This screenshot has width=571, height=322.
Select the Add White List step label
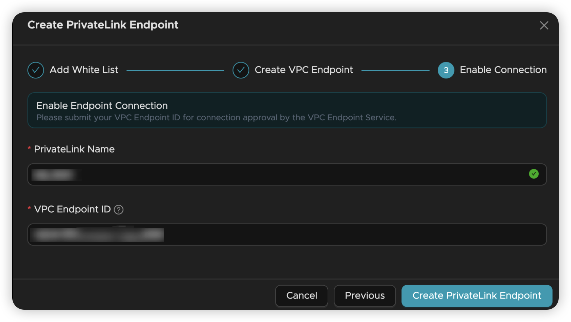(x=84, y=70)
